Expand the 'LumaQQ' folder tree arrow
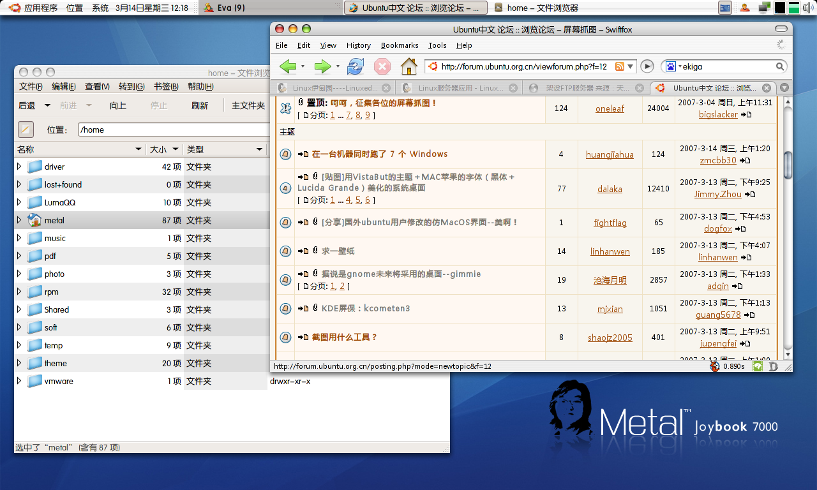Image resolution: width=817 pixels, height=490 pixels. 19,202
